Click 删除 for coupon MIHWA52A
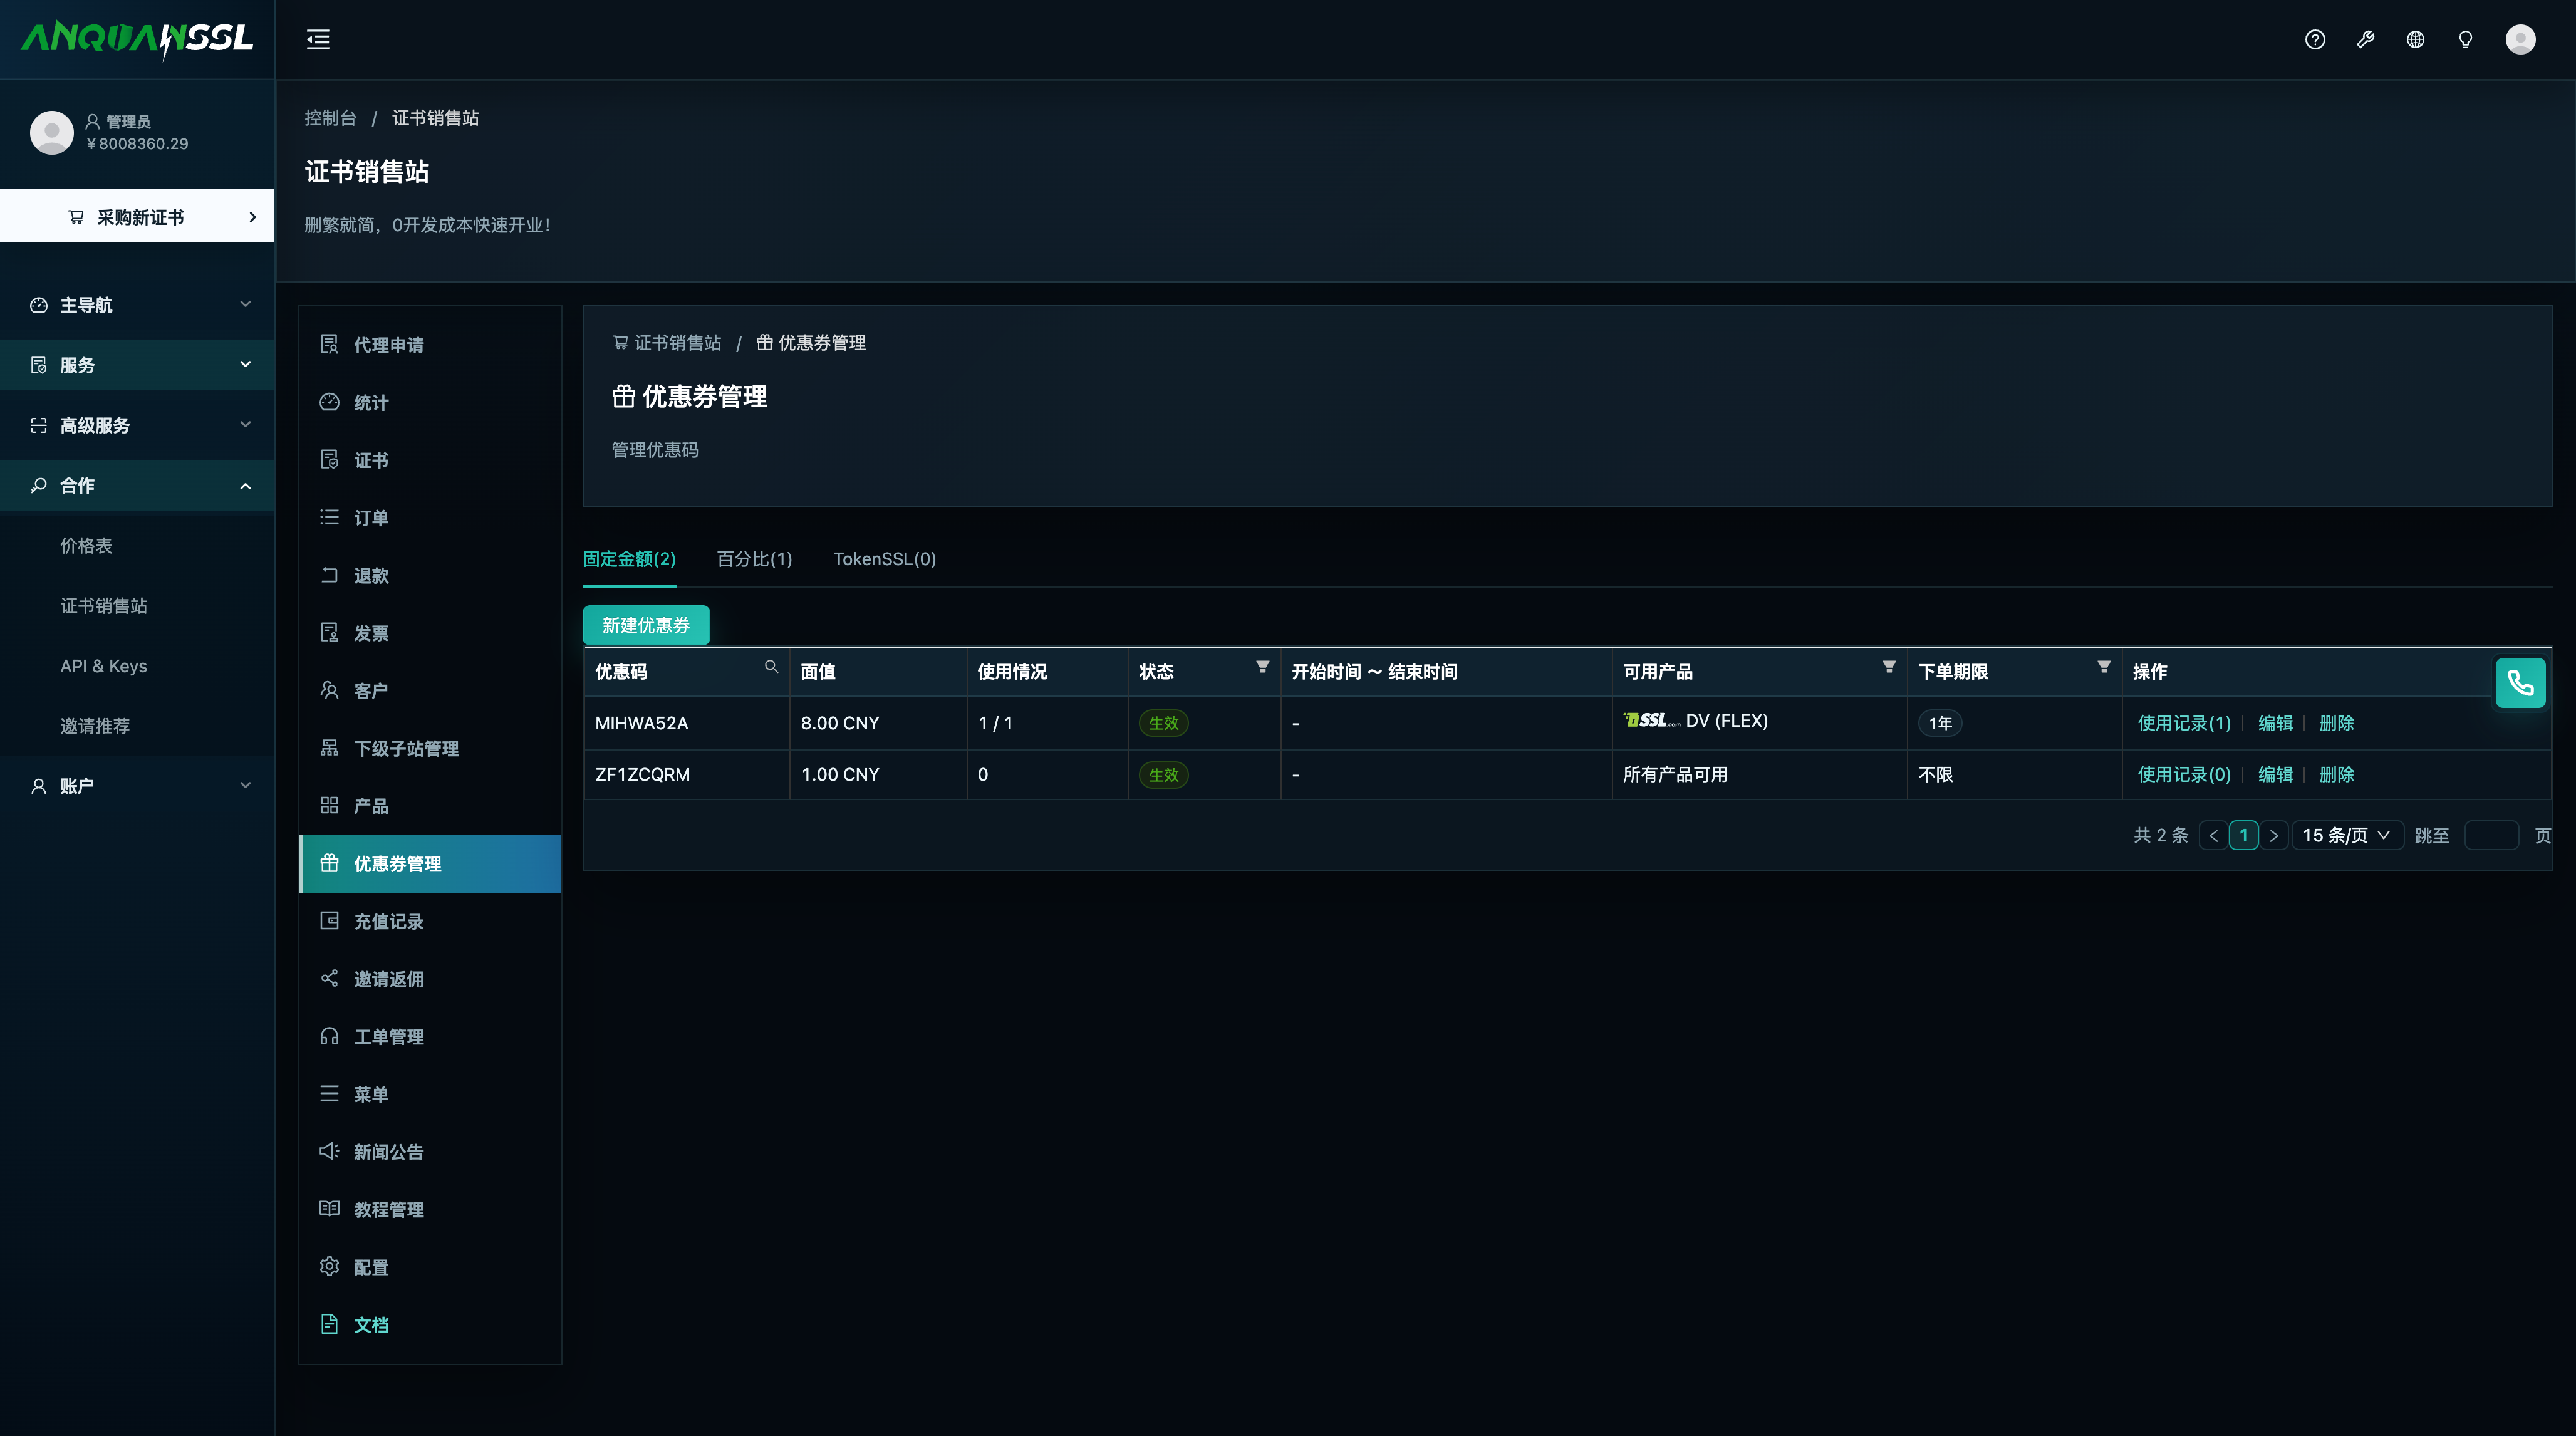This screenshot has height=1436, width=2576. pos(2336,723)
